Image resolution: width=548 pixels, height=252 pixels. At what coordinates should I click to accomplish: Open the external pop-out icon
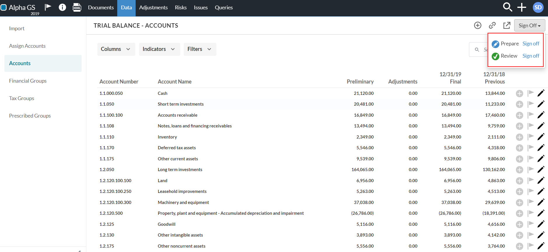pyautogui.click(x=507, y=26)
